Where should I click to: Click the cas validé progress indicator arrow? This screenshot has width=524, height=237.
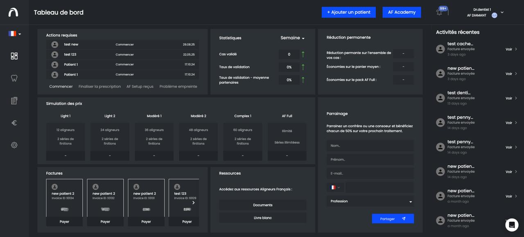303,54
